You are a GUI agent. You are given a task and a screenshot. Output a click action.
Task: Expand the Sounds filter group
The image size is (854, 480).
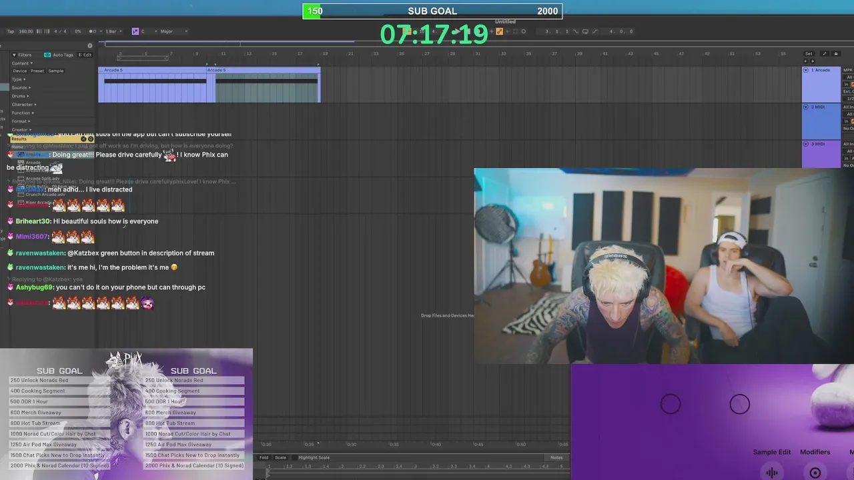pyautogui.click(x=21, y=88)
